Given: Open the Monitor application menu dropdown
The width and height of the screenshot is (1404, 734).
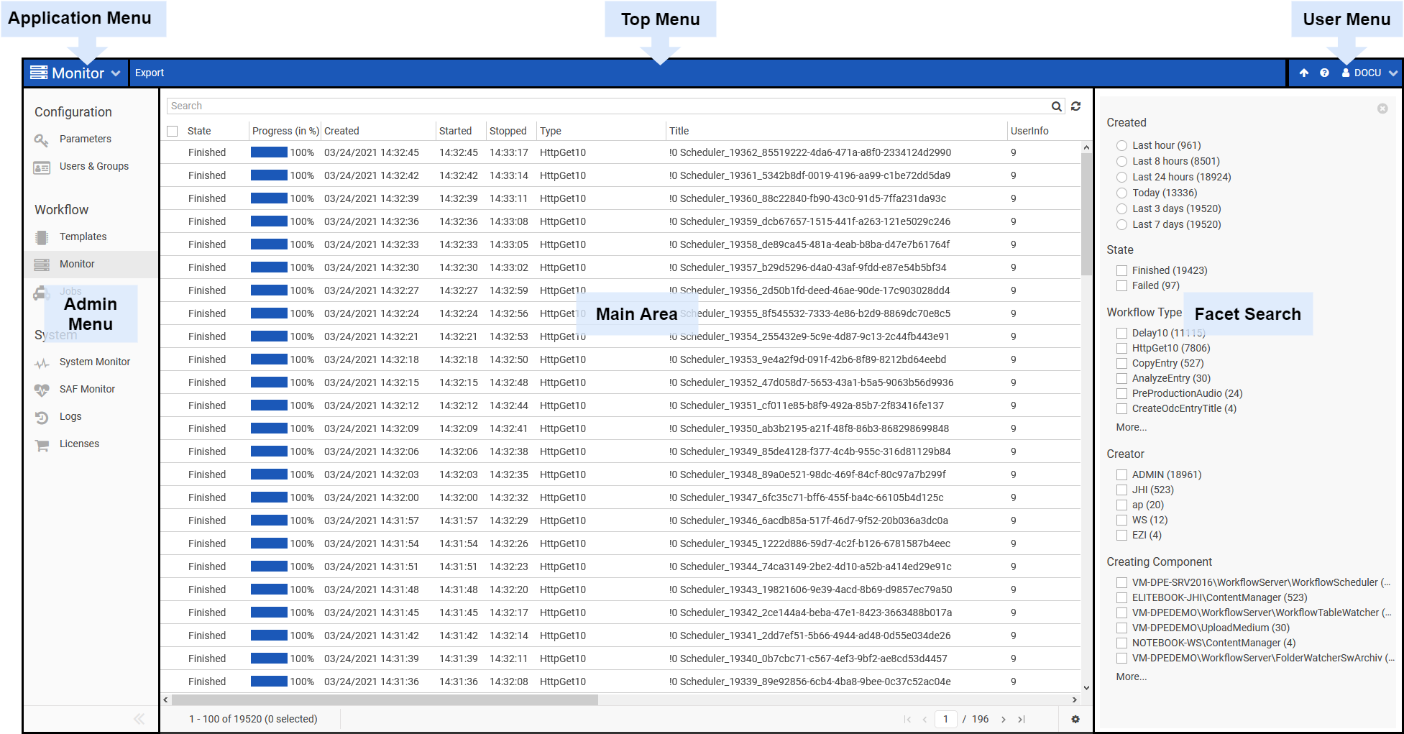Looking at the screenshot, I should coord(76,73).
